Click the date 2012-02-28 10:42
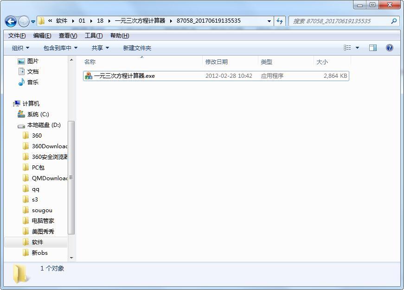 pyautogui.click(x=229, y=76)
